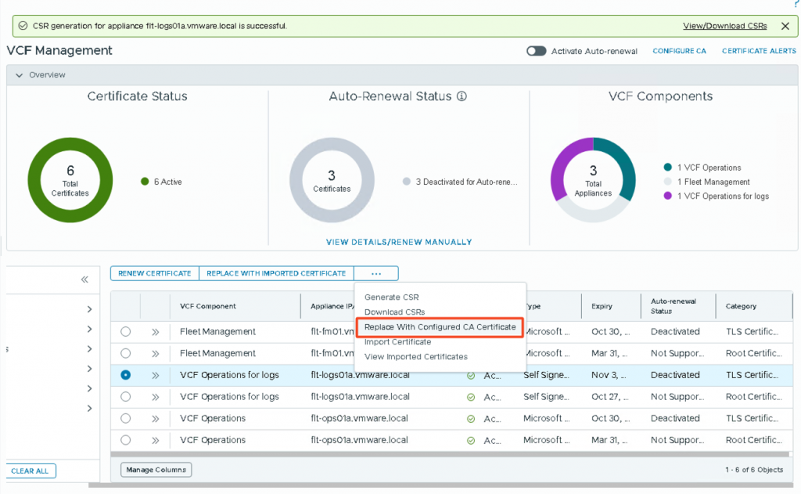The width and height of the screenshot is (801, 494).
Task: Select the last VCF Operations radio button
Action: [x=126, y=440]
